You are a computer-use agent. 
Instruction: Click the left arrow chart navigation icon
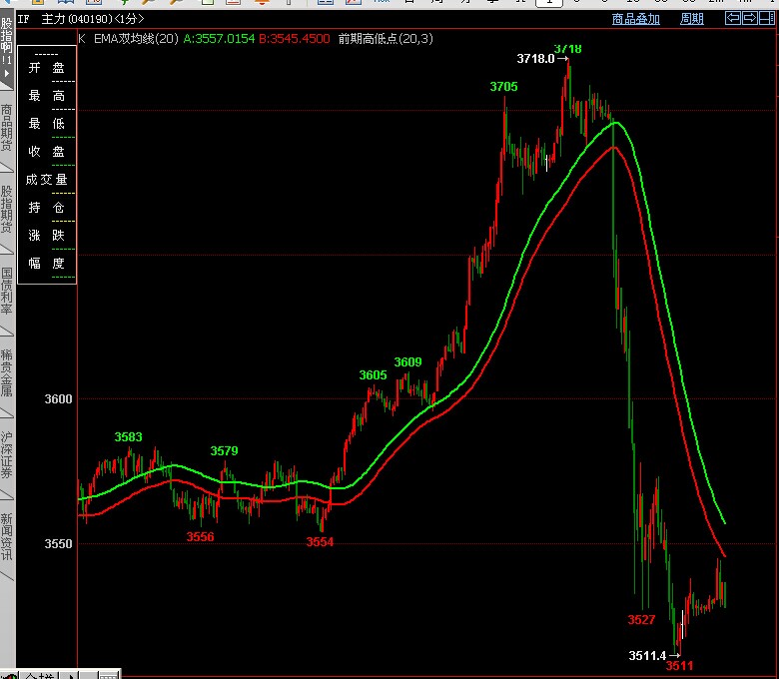click(x=732, y=18)
